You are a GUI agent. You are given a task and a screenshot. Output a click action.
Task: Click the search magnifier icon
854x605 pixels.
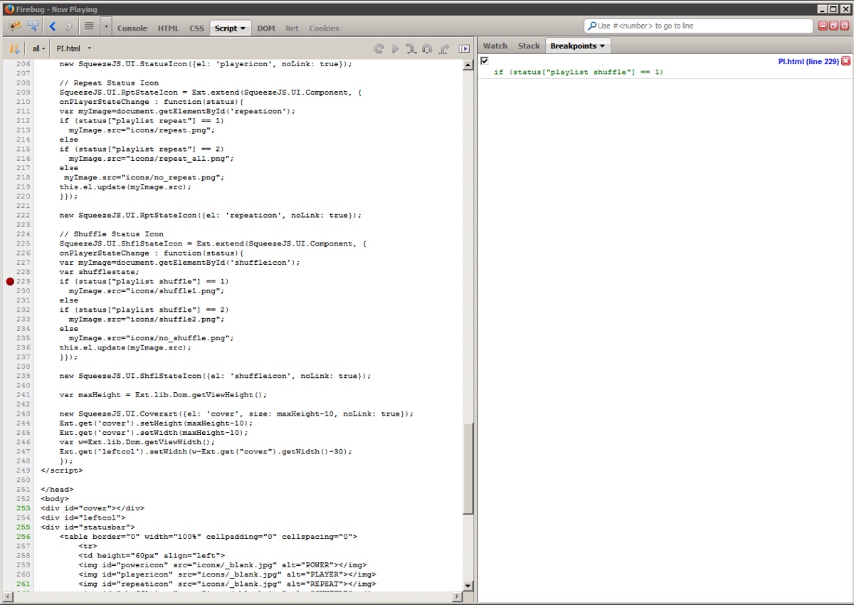tap(592, 26)
